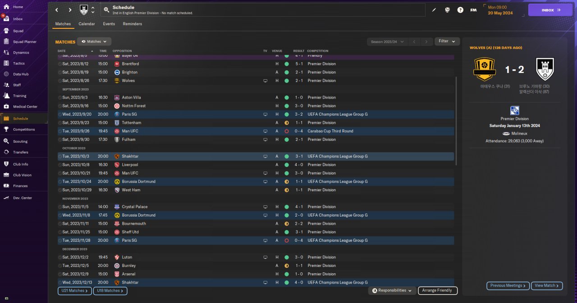Click the TV icon on Wolves row
This screenshot has height=303, width=577.
point(266,81)
